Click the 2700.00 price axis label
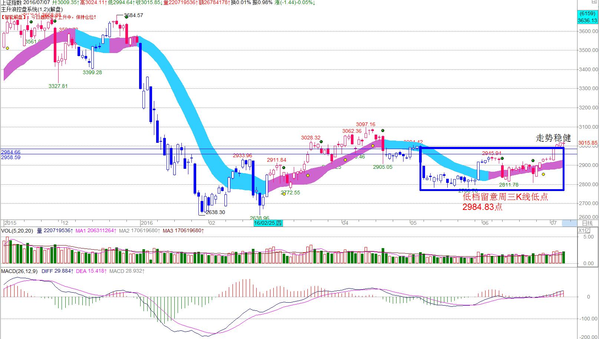 pos(588,203)
